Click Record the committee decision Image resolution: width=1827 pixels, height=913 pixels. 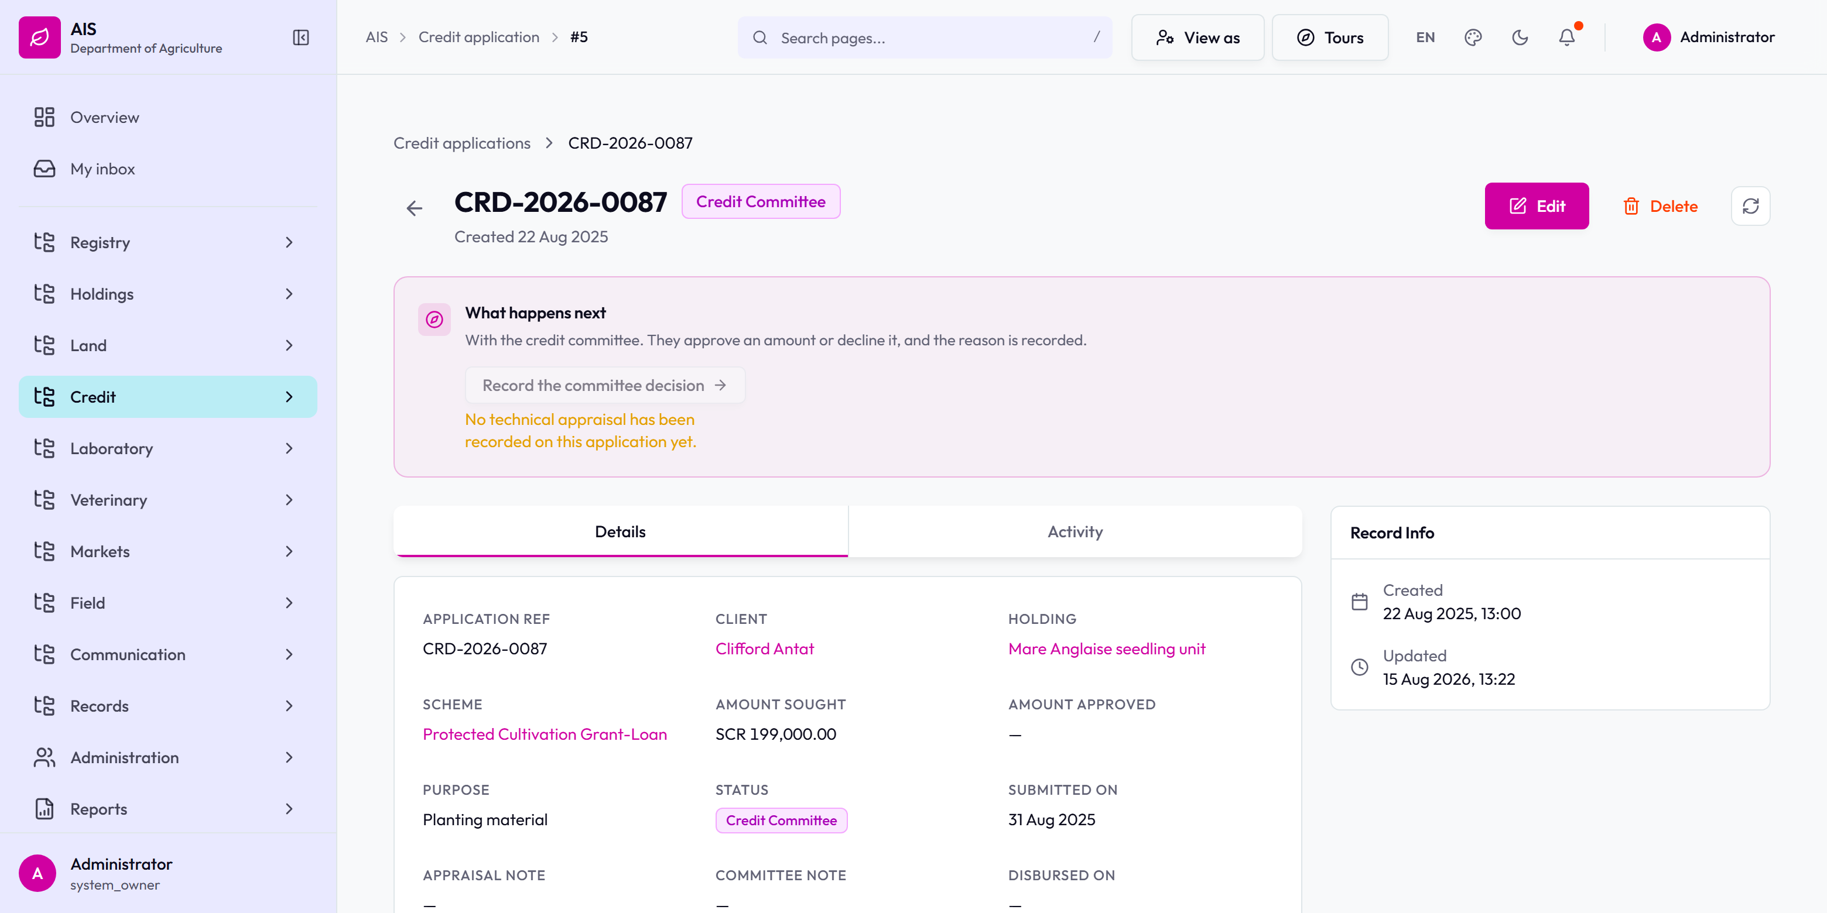click(605, 385)
